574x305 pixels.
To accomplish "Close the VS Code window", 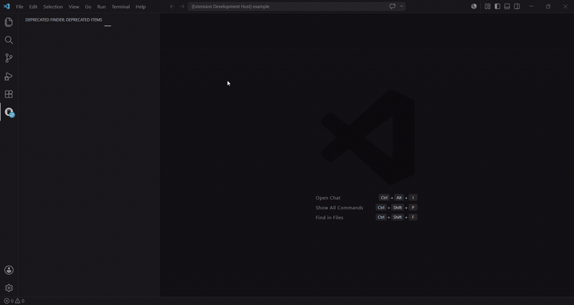I will 565,6.
